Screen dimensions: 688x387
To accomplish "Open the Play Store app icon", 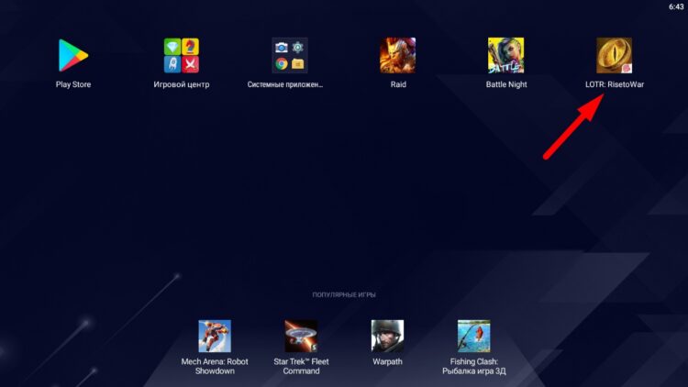I will click(73, 55).
